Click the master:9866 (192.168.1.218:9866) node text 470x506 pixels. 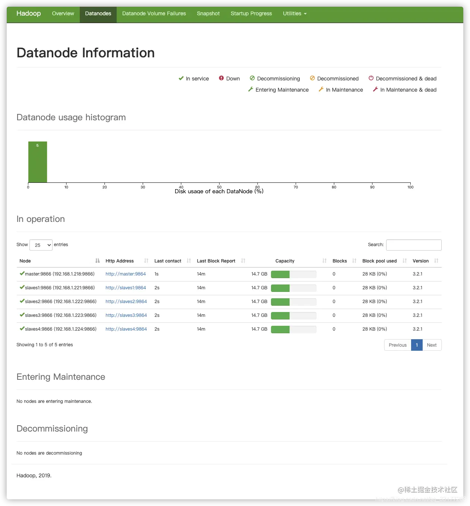click(60, 274)
